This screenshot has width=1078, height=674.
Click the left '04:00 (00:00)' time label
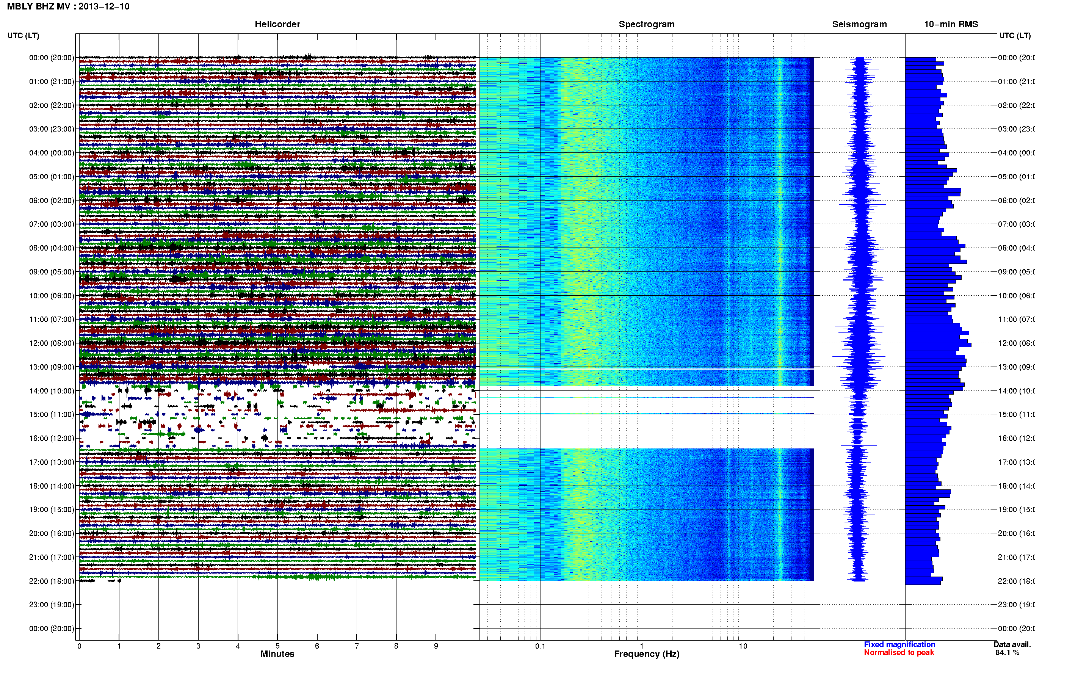pyautogui.click(x=52, y=153)
